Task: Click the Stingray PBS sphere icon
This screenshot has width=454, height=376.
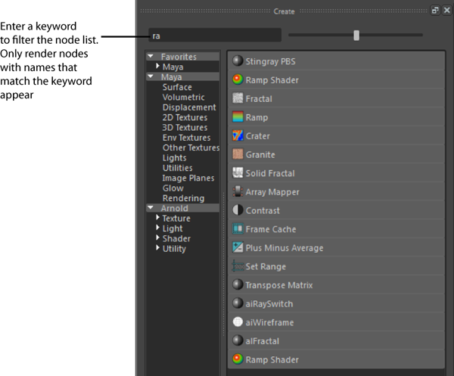Action: (238, 61)
